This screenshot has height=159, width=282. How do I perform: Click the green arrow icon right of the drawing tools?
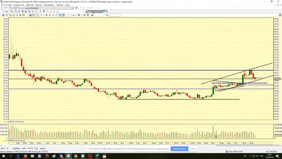click(x=93, y=15)
